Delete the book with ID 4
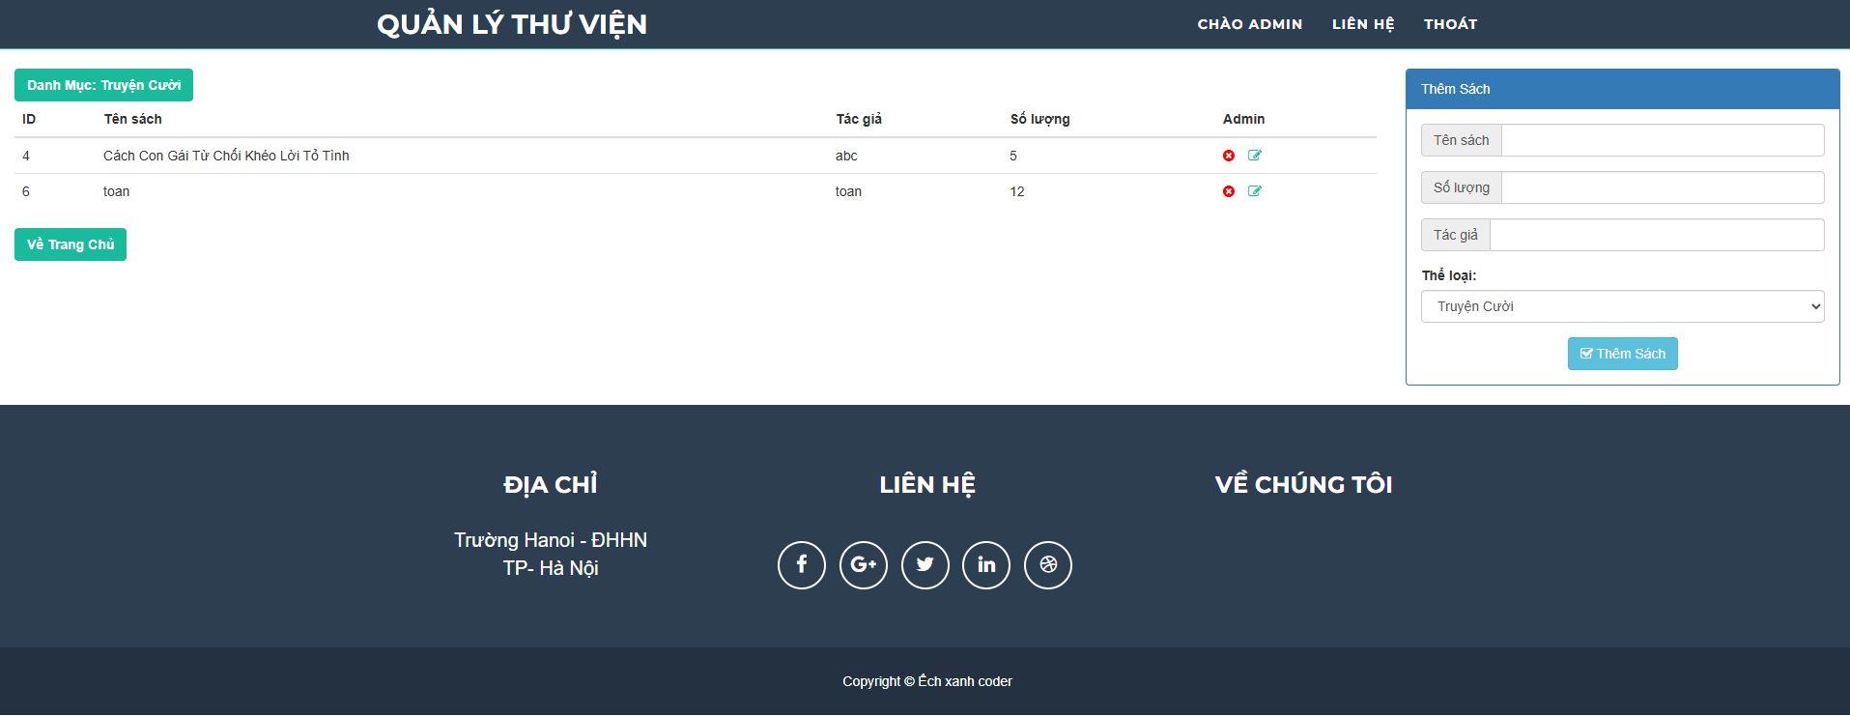 [1228, 156]
